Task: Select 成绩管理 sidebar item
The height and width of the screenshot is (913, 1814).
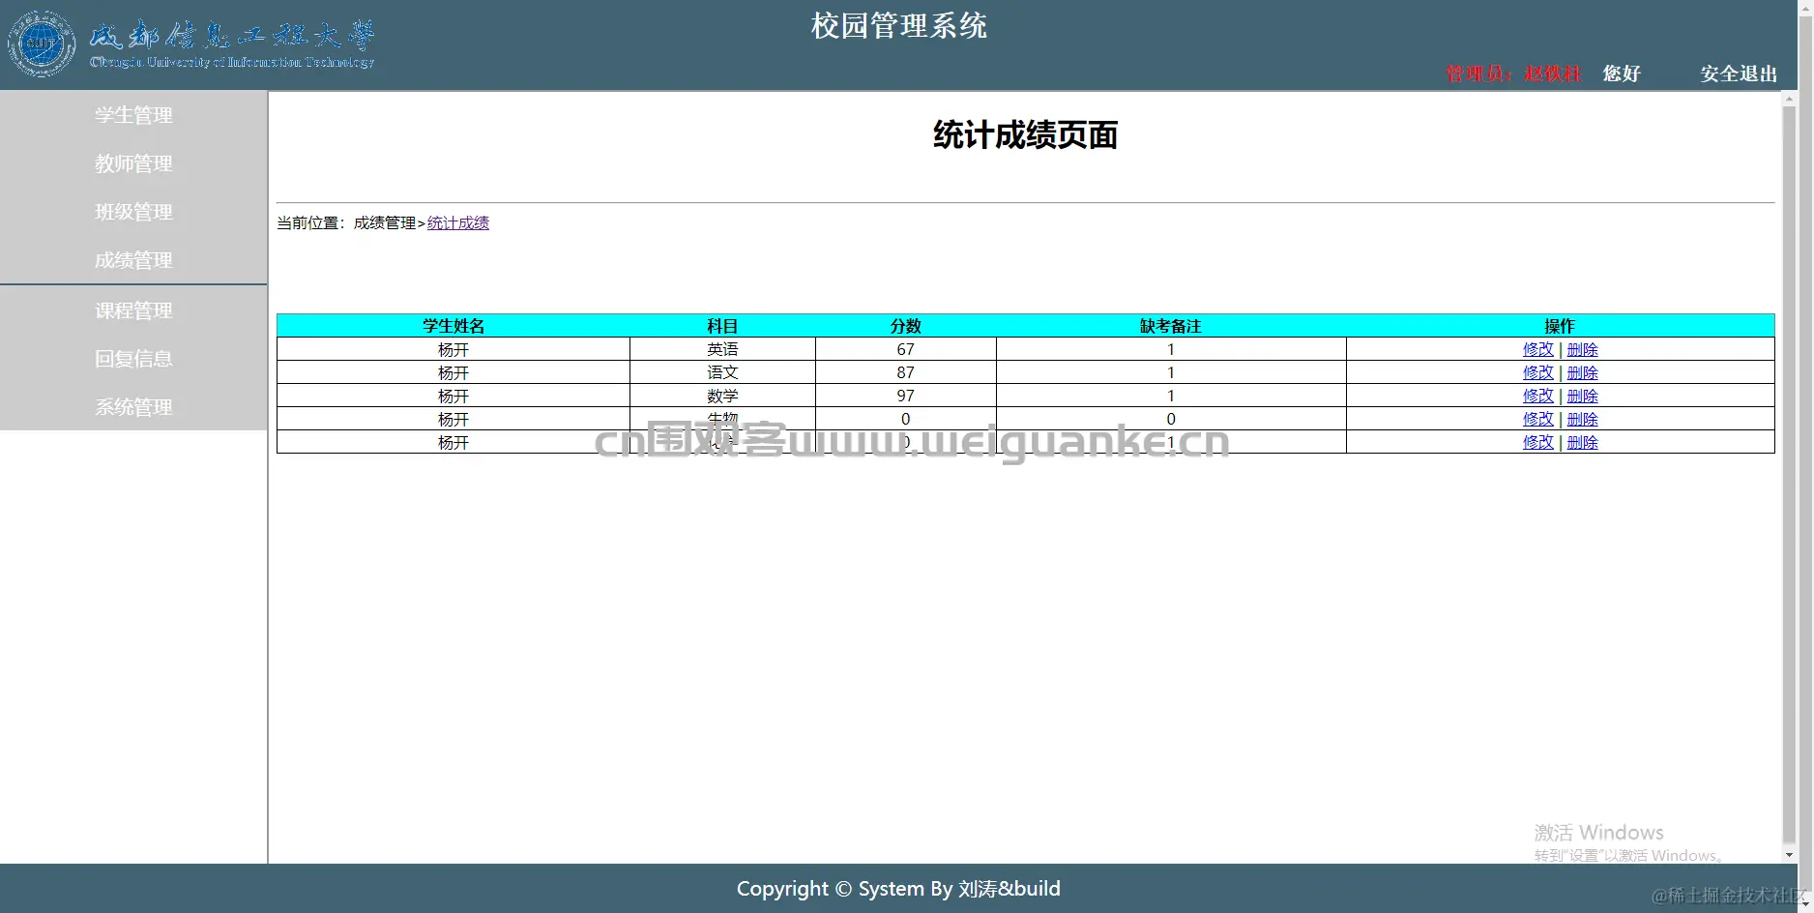Action: pyautogui.click(x=133, y=260)
